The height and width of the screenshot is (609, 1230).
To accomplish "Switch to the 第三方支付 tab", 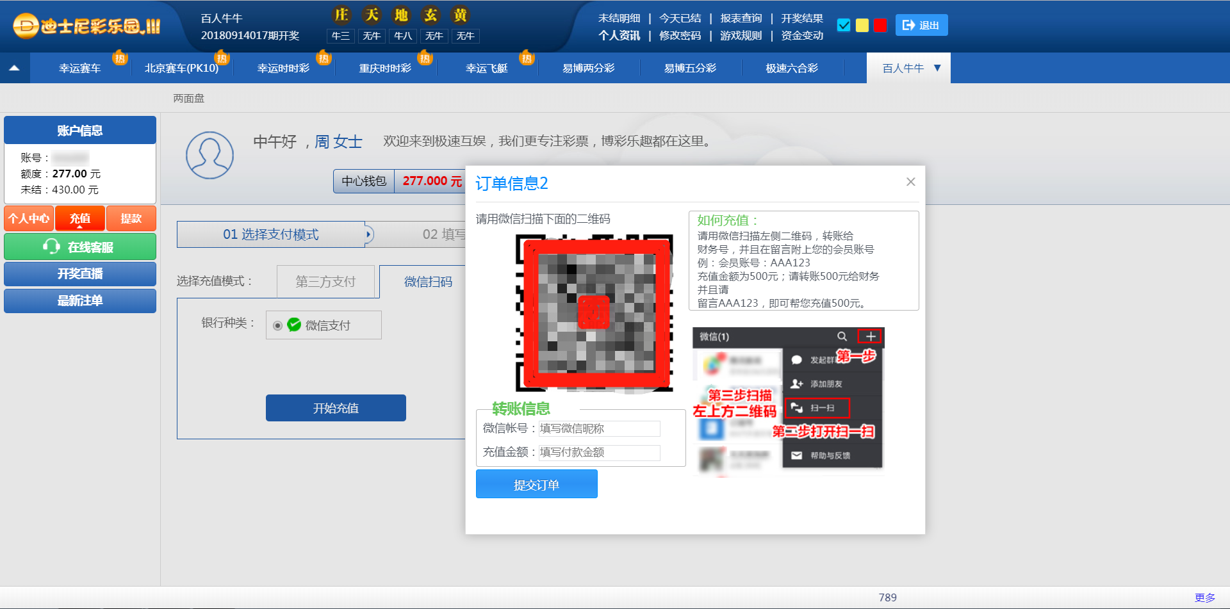I will 325,282.
